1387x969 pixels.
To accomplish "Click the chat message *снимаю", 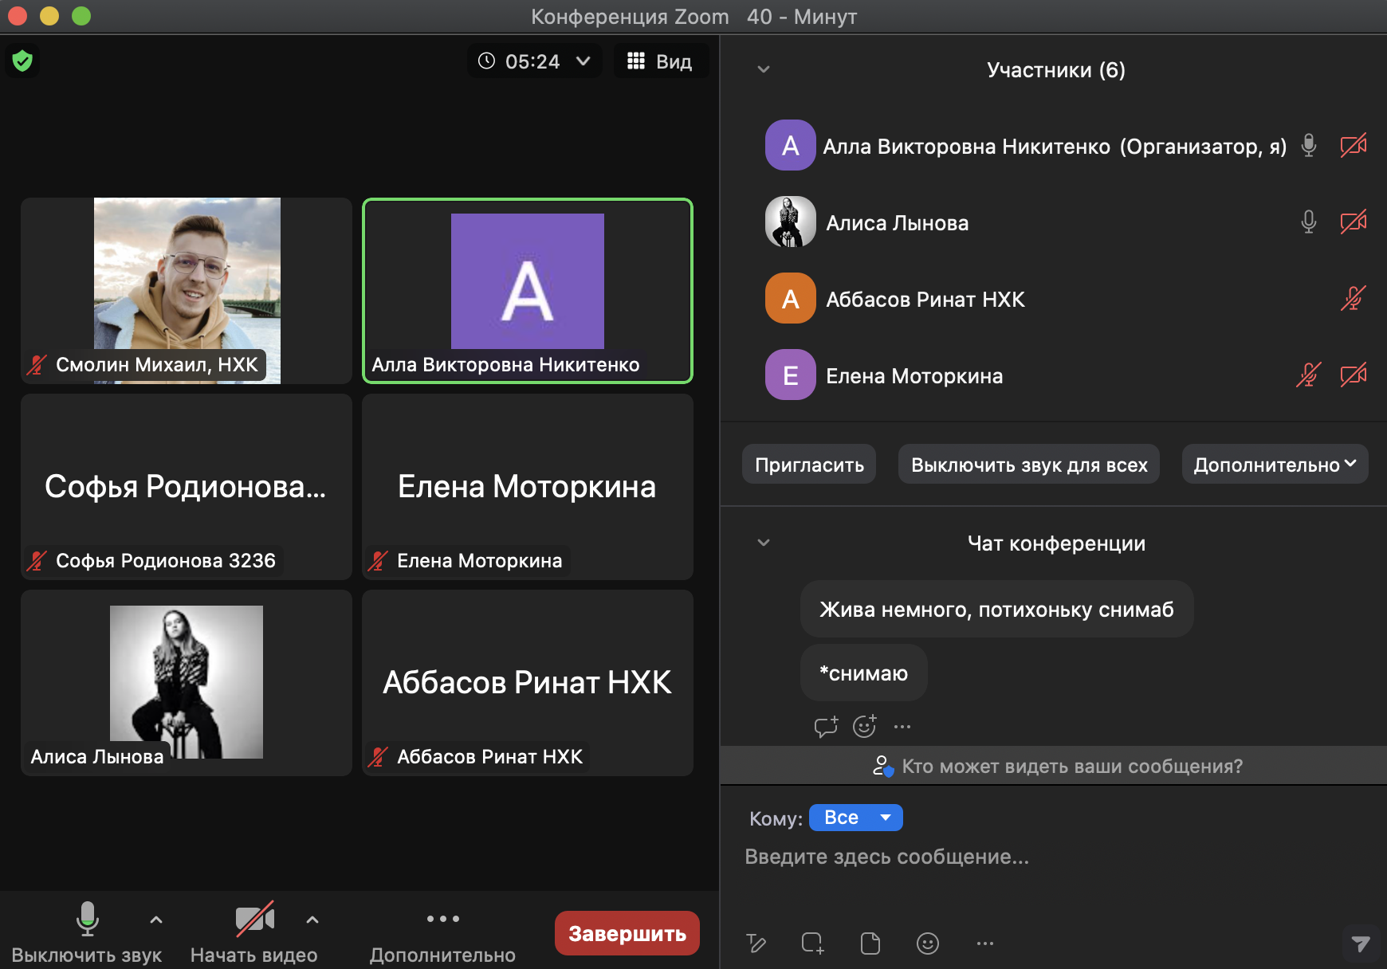I will pyautogui.click(x=863, y=673).
